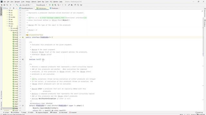Open the run configuration selector dropdown
Image resolution: width=206 pixels, height=115 pixels.
(x=41, y=5)
